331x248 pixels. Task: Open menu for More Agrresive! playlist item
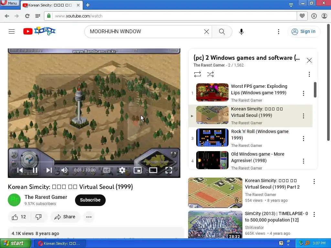(303, 161)
